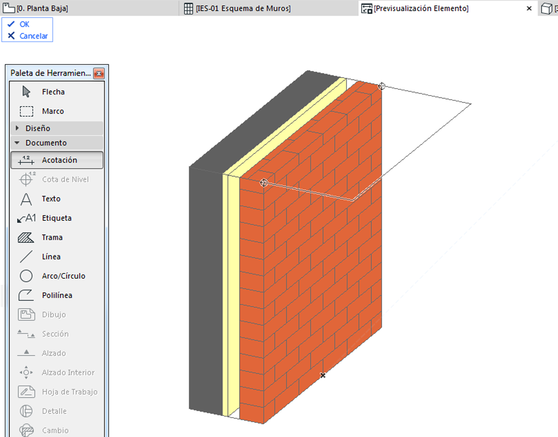This screenshot has height=437, width=558.
Task: Select the Alzado Interior tool
Action: pos(57,372)
